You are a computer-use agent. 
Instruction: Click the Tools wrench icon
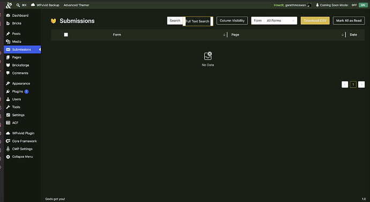(8, 107)
